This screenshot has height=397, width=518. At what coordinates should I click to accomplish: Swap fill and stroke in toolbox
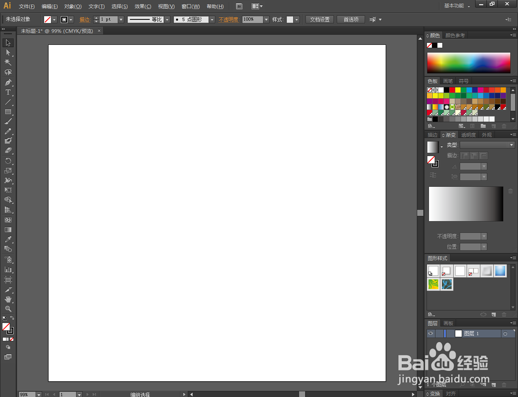coord(12,318)
